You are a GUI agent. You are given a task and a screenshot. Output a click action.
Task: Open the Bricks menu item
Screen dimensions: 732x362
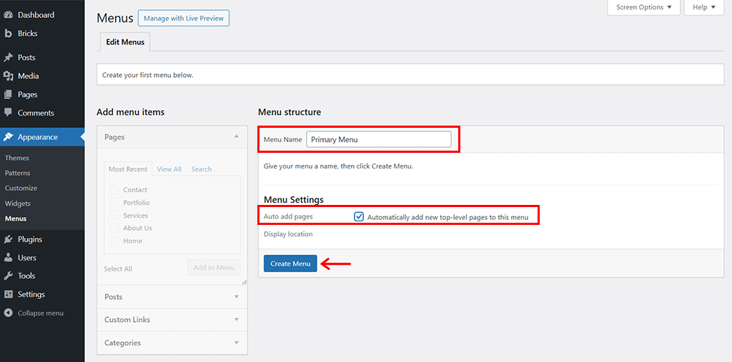(28, 34)
